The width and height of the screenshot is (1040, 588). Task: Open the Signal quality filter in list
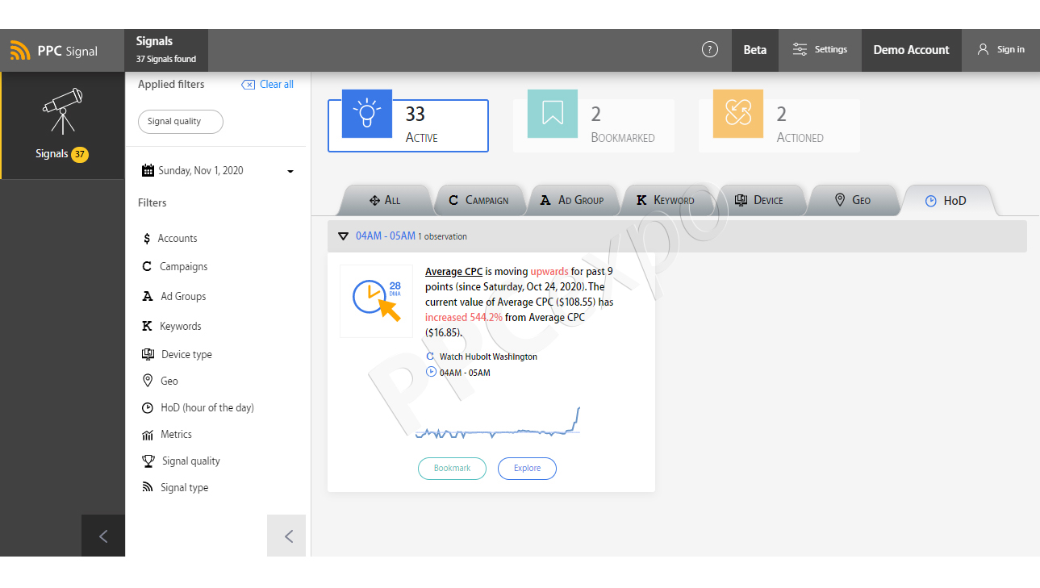(x=181, y=461)
